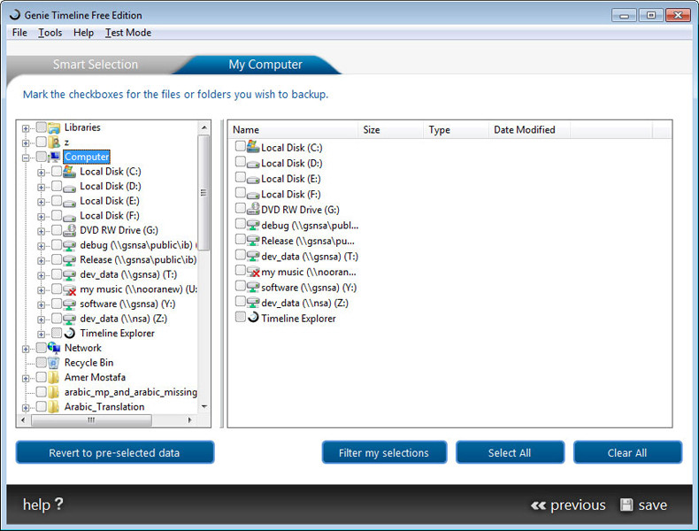Image resolution: width=699 pixels, height=531 pixels.
Task: Expand Local Disk (C:) tree node
Action: (41, 173)
